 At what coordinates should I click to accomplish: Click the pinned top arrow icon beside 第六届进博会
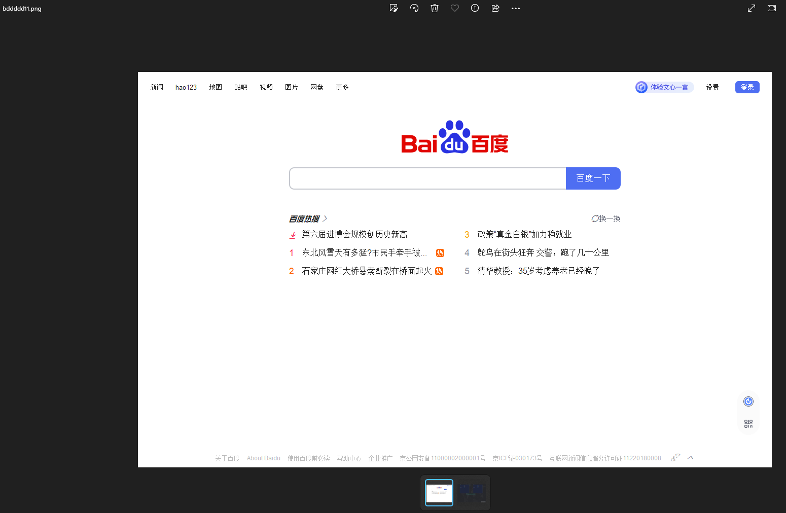pos(293,235)
